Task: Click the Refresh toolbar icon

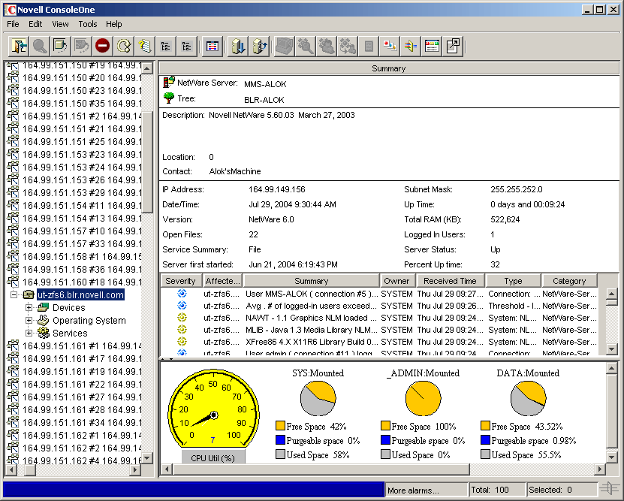Action: (x=122, y=46)
